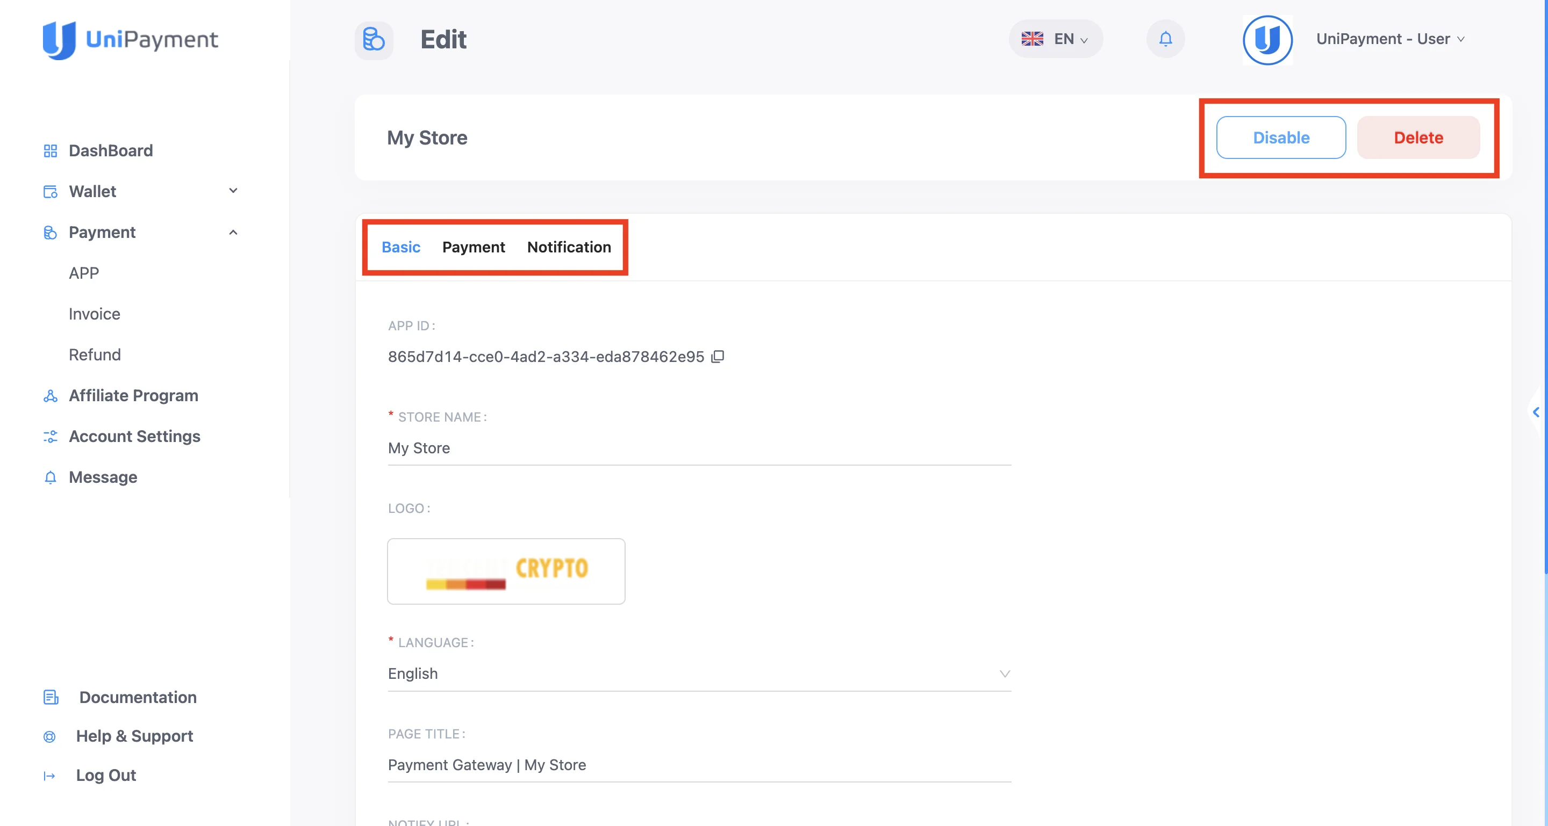Open Message via the bell icon in sidebar
The image size is (1548, 826).
tap(51, 476)
